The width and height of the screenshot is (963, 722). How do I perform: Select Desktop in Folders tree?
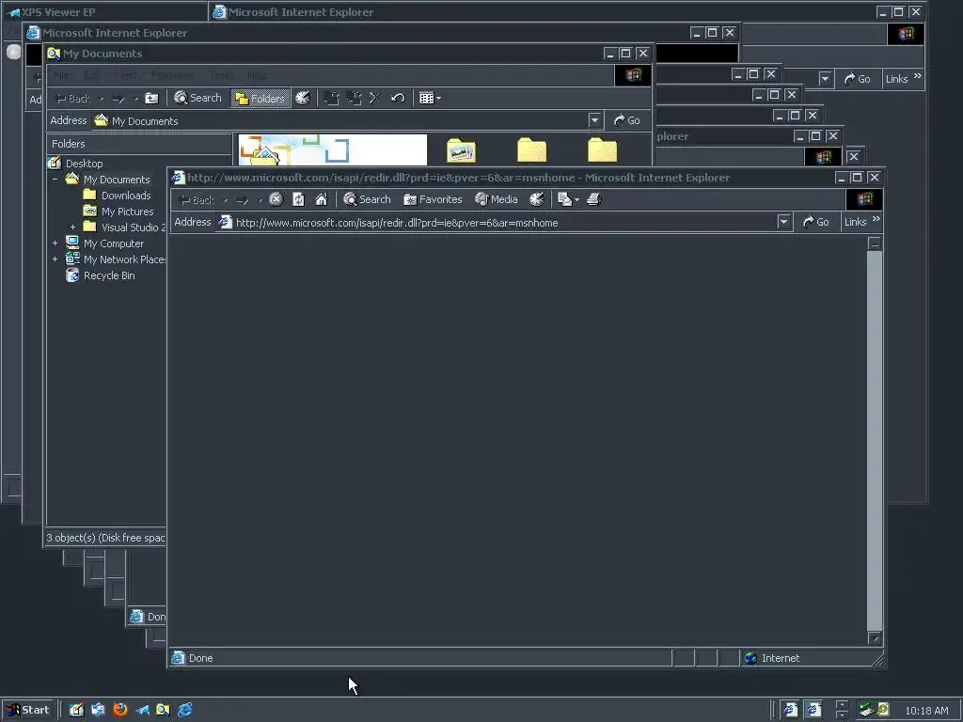coord(84,164)
